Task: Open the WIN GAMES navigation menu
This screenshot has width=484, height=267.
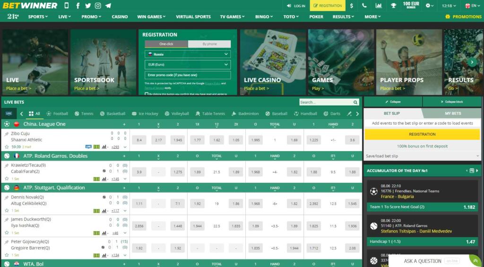Action: tap(151, 17)
